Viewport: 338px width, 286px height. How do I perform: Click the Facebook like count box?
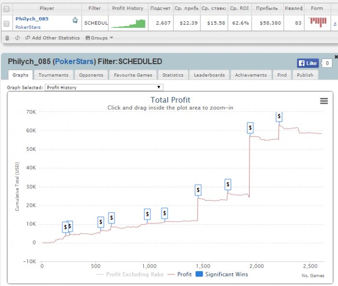click(x=327, y=63)
